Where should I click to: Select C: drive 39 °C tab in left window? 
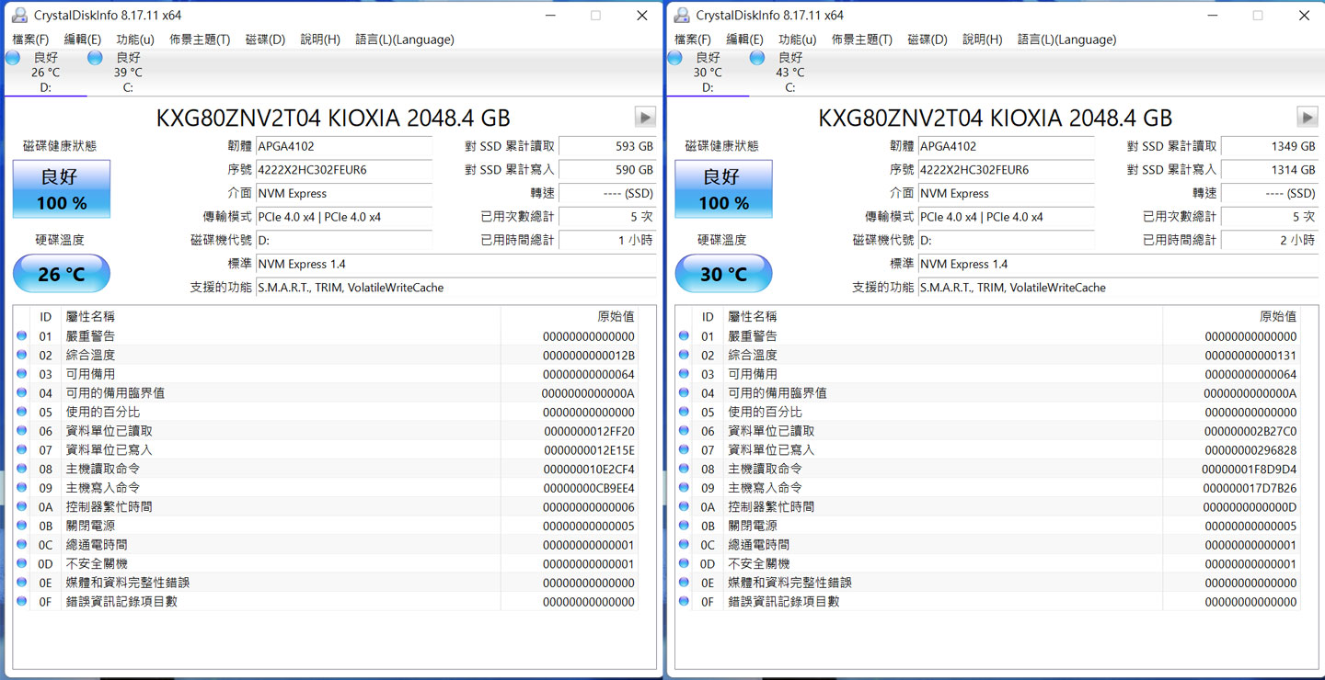(x=128, y=72)
